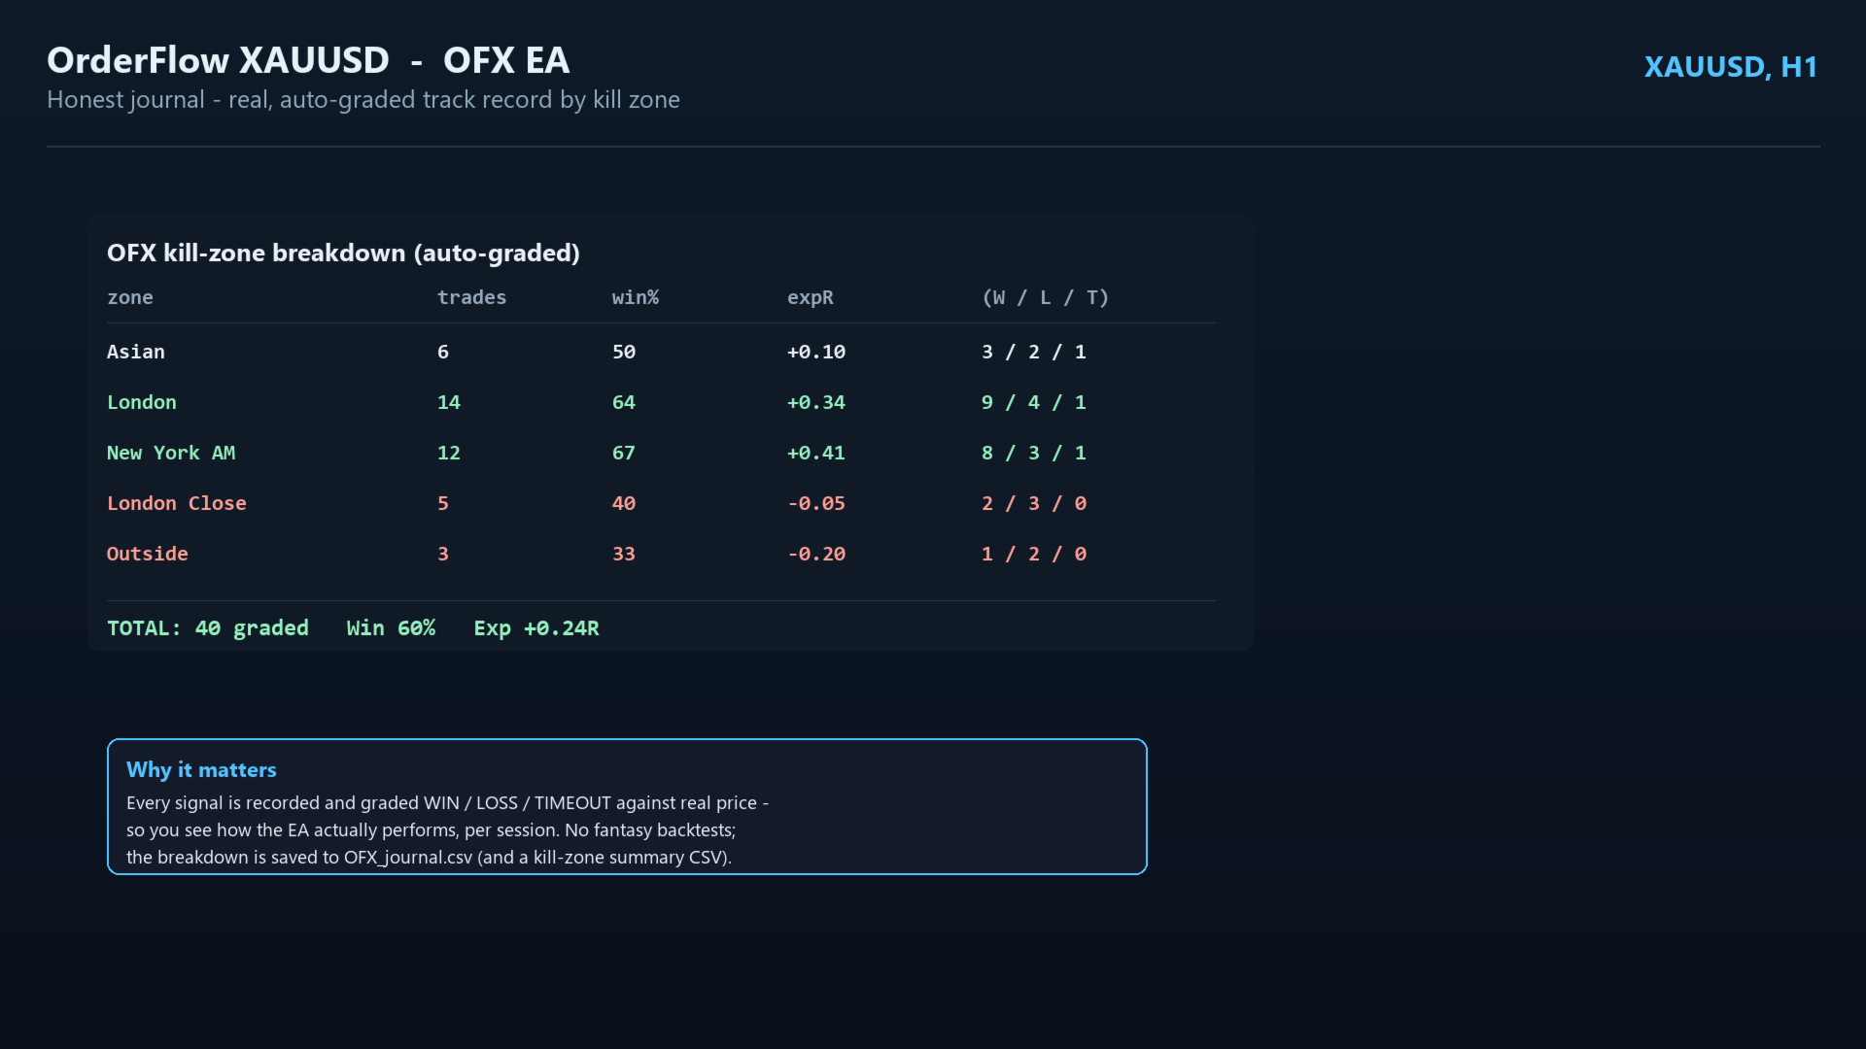Click the XAUUSD, H1 symbol label
The width and height of the screenshot is (1866, 1049).
1730,66
